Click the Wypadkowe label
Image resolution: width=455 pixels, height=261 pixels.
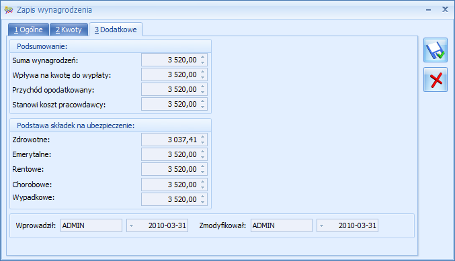coord(34,197)
